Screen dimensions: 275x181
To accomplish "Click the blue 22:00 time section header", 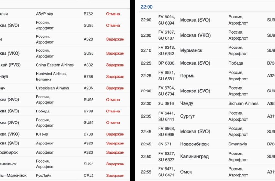I will 147,7.
